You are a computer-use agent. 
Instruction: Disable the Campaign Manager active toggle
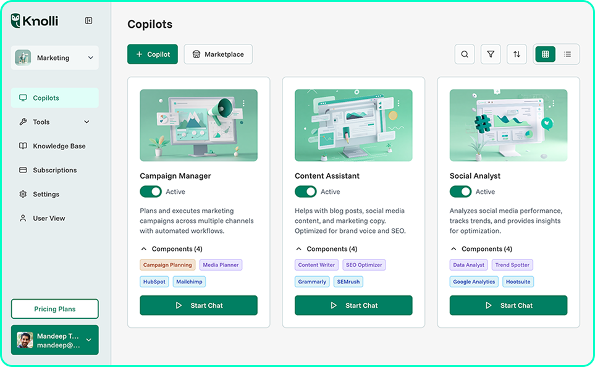click(151, 192)
